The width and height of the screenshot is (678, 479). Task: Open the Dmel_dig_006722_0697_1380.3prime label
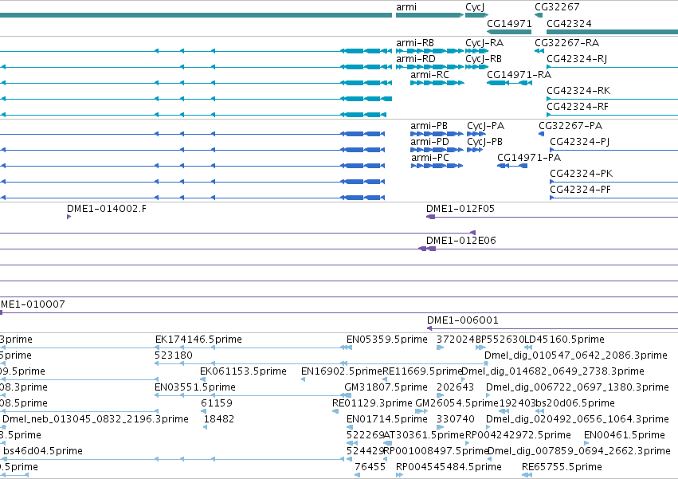578,387
